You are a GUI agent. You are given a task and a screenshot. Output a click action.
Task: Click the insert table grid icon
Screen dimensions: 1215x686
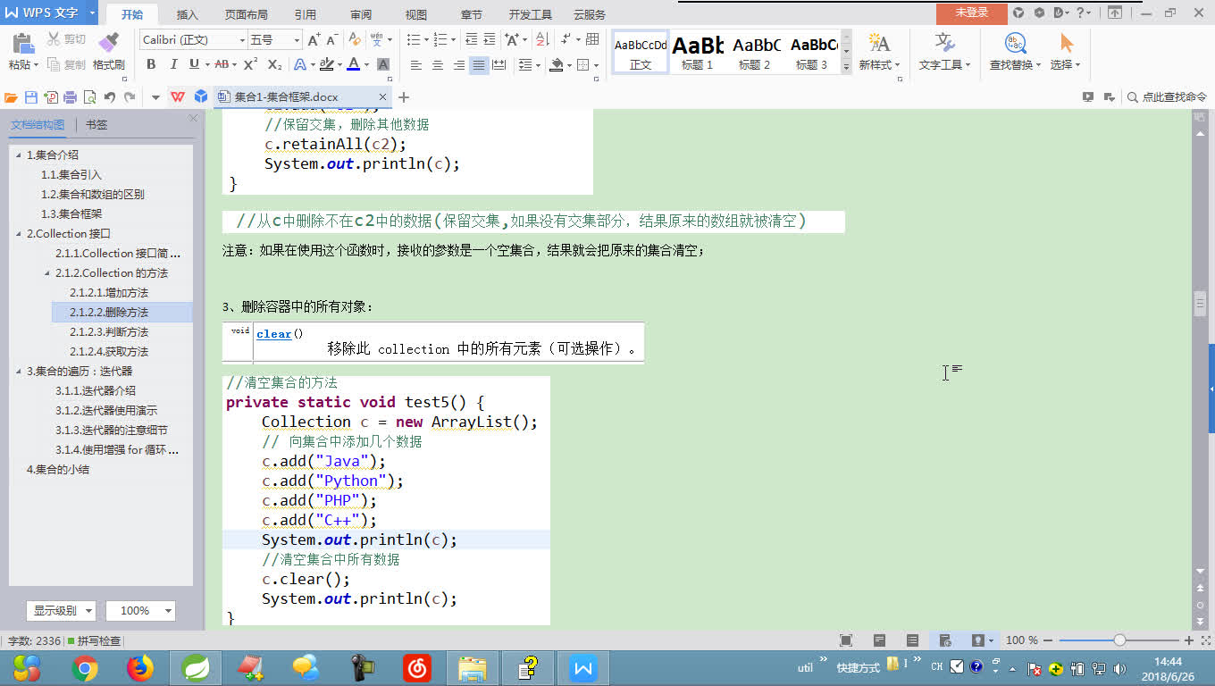tap(591, 39)
